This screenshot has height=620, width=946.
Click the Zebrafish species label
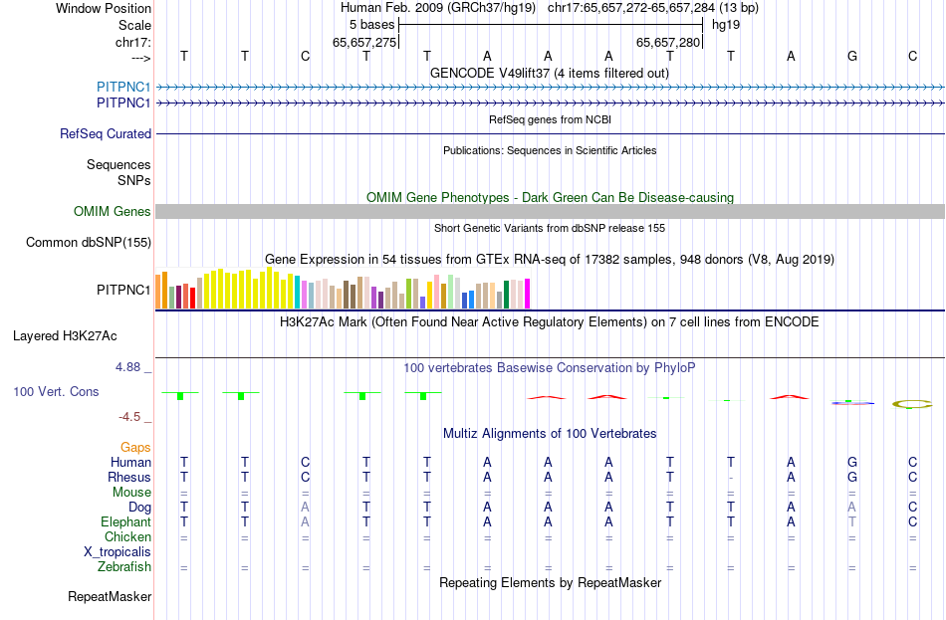pyautogui.click(x=123, y=567)
